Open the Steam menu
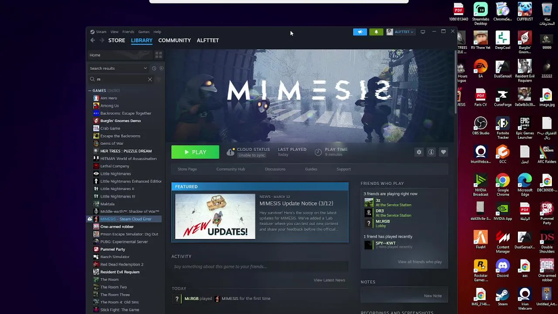The width and height of the screenshot is (558, 314). click(x=101, y=32)
